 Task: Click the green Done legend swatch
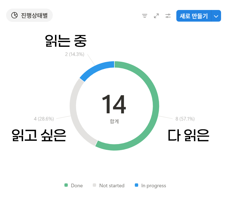[66, 185]
